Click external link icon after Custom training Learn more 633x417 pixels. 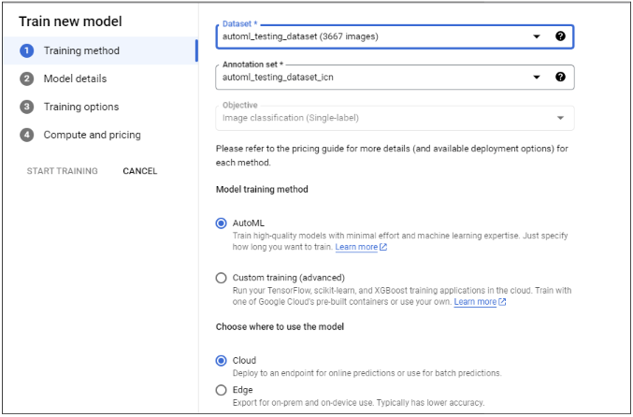coord(502,303)
